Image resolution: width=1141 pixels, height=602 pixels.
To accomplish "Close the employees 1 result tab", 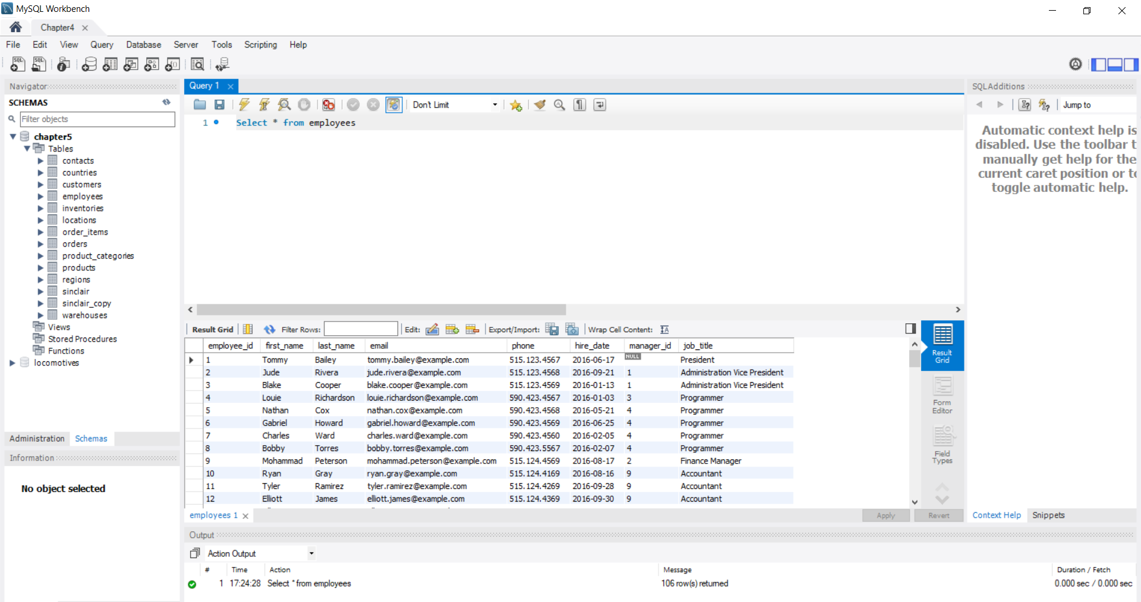I will [245, 516].
